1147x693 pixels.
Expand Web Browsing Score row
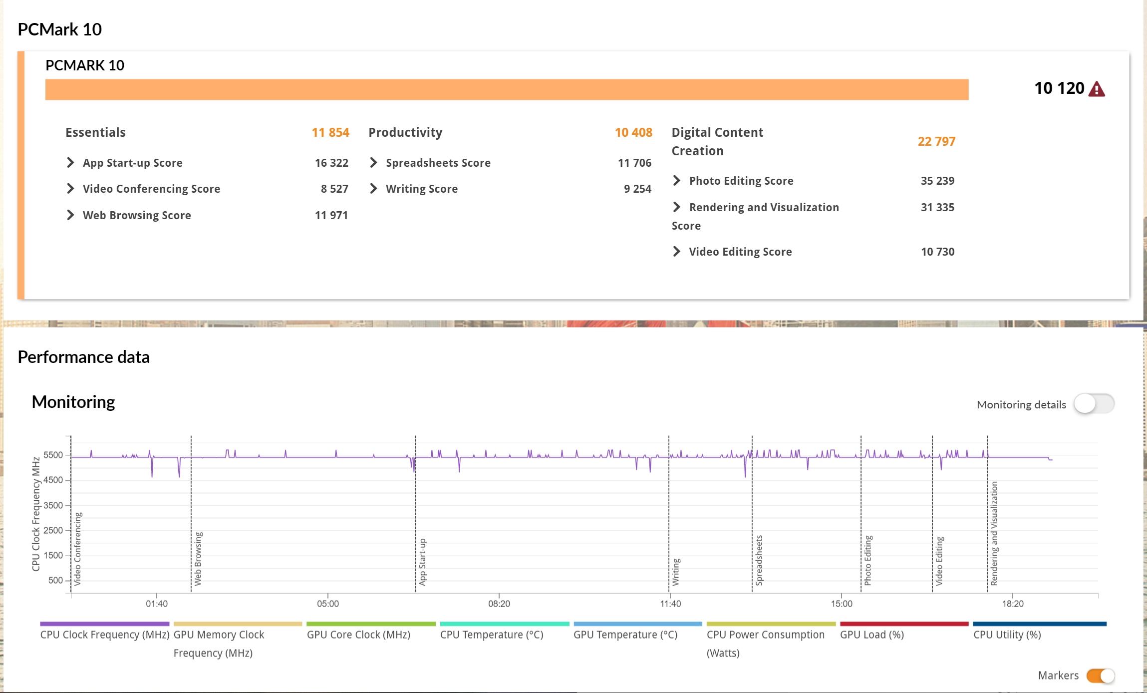tap(70, 215)
